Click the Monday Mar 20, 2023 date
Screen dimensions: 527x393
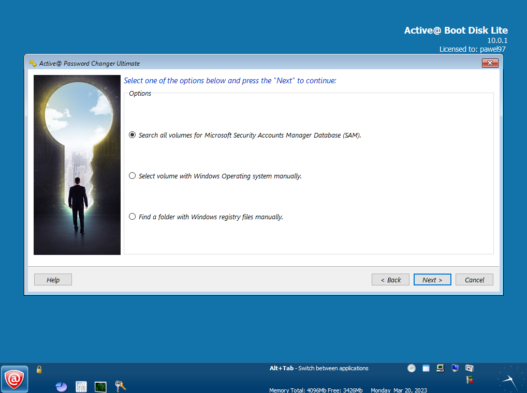tap(399, 390)
